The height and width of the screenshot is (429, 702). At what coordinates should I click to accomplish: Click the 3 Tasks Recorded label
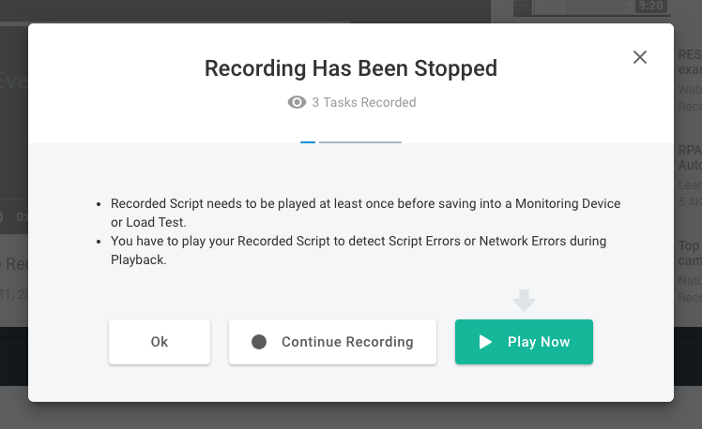point(364,102)
